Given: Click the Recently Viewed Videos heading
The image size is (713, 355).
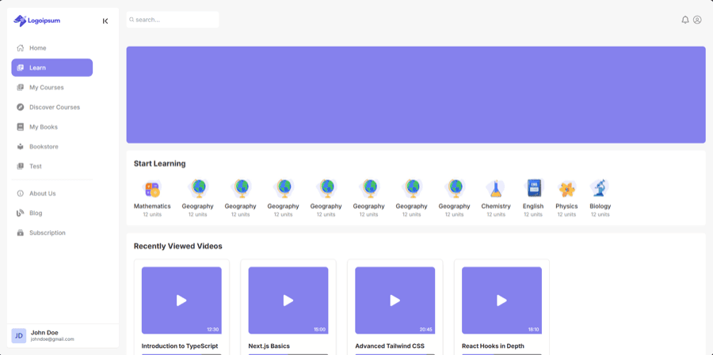Looking at the screenshot, I should [x=177, y=247].
